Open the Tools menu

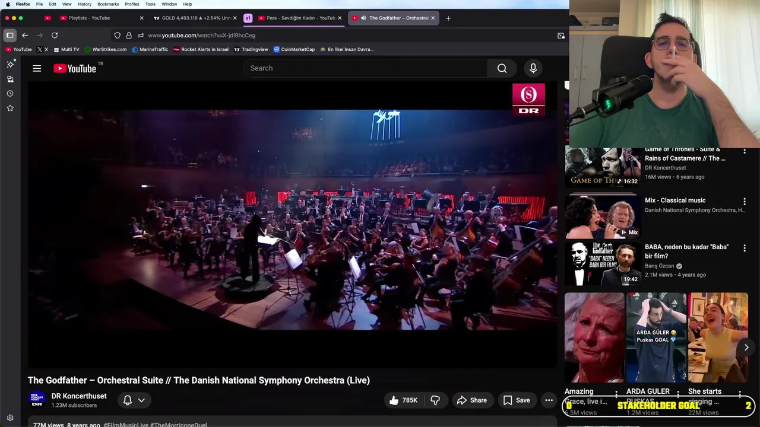tap(150, 4)
